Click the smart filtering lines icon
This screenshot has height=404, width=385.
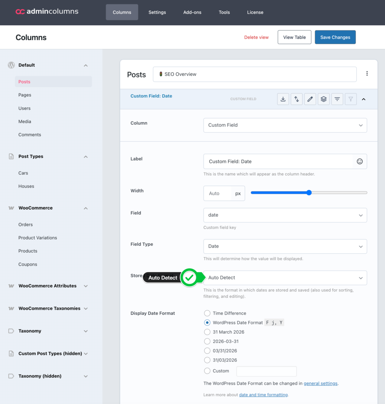pyautogui.click(x=337, y=99)
